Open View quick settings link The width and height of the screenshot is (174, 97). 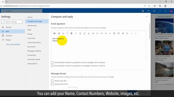coord(13,44)
